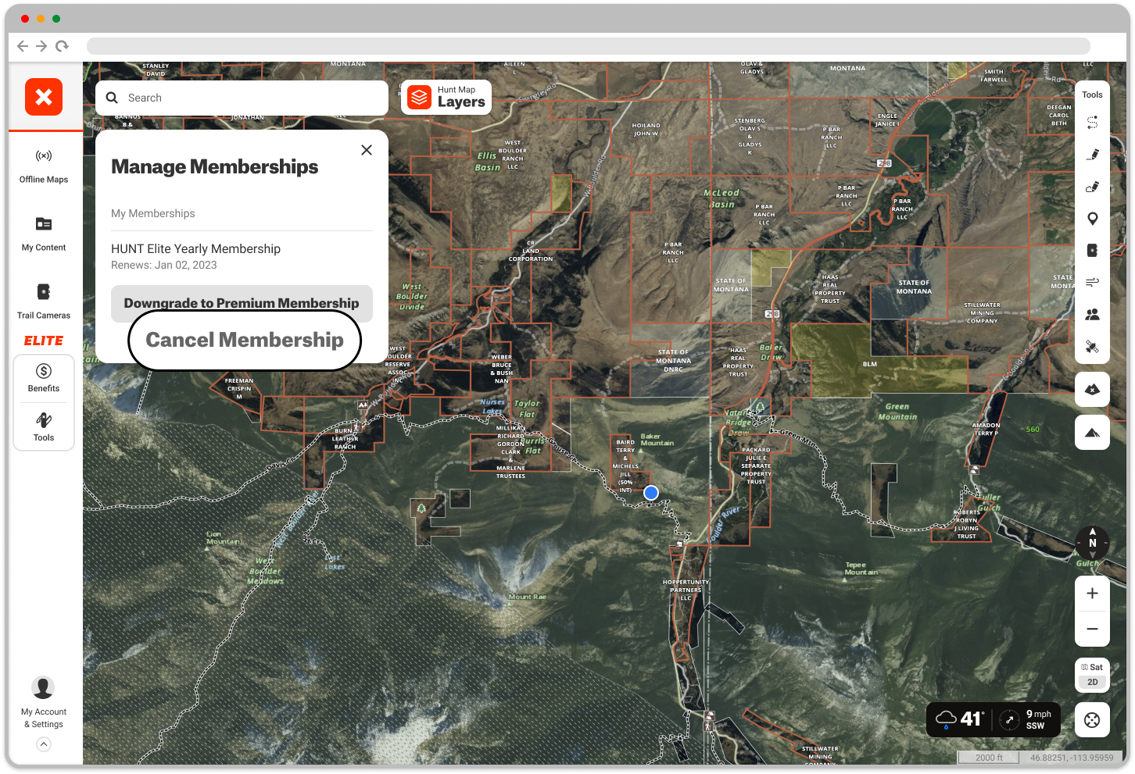Open Offline Maps
Image resolution: width=1135 pixels, height=774 pixels.
click(x=44, y=166)
